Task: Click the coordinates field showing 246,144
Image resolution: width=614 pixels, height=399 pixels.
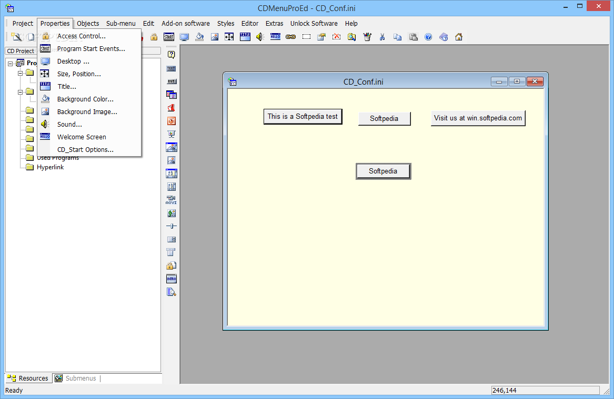Action: coord(546,391)
